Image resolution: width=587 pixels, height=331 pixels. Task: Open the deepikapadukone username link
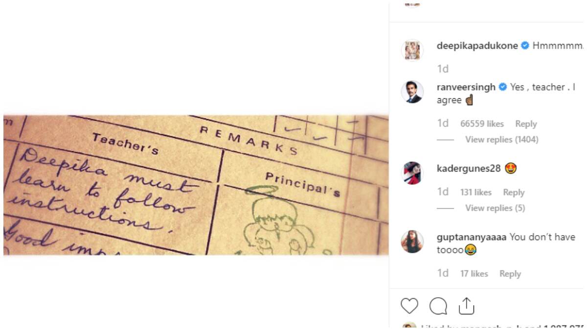coord(477,46)
